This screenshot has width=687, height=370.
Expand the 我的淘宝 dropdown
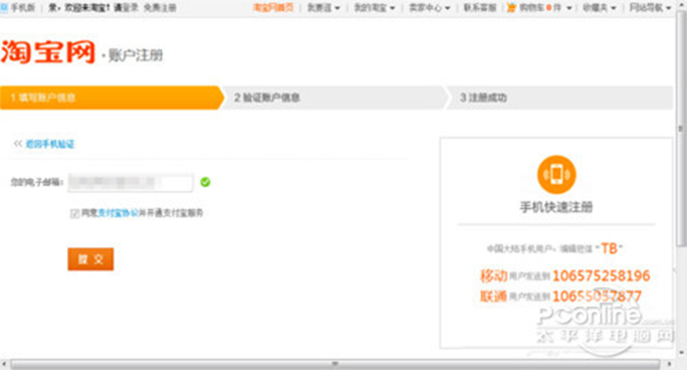click(x=375, y=8)
